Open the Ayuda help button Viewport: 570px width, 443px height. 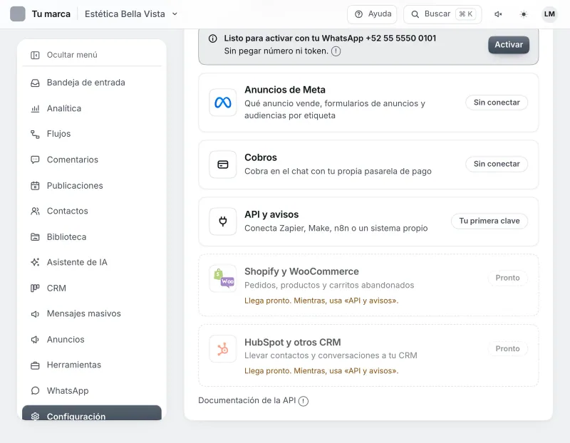(372, 14)
